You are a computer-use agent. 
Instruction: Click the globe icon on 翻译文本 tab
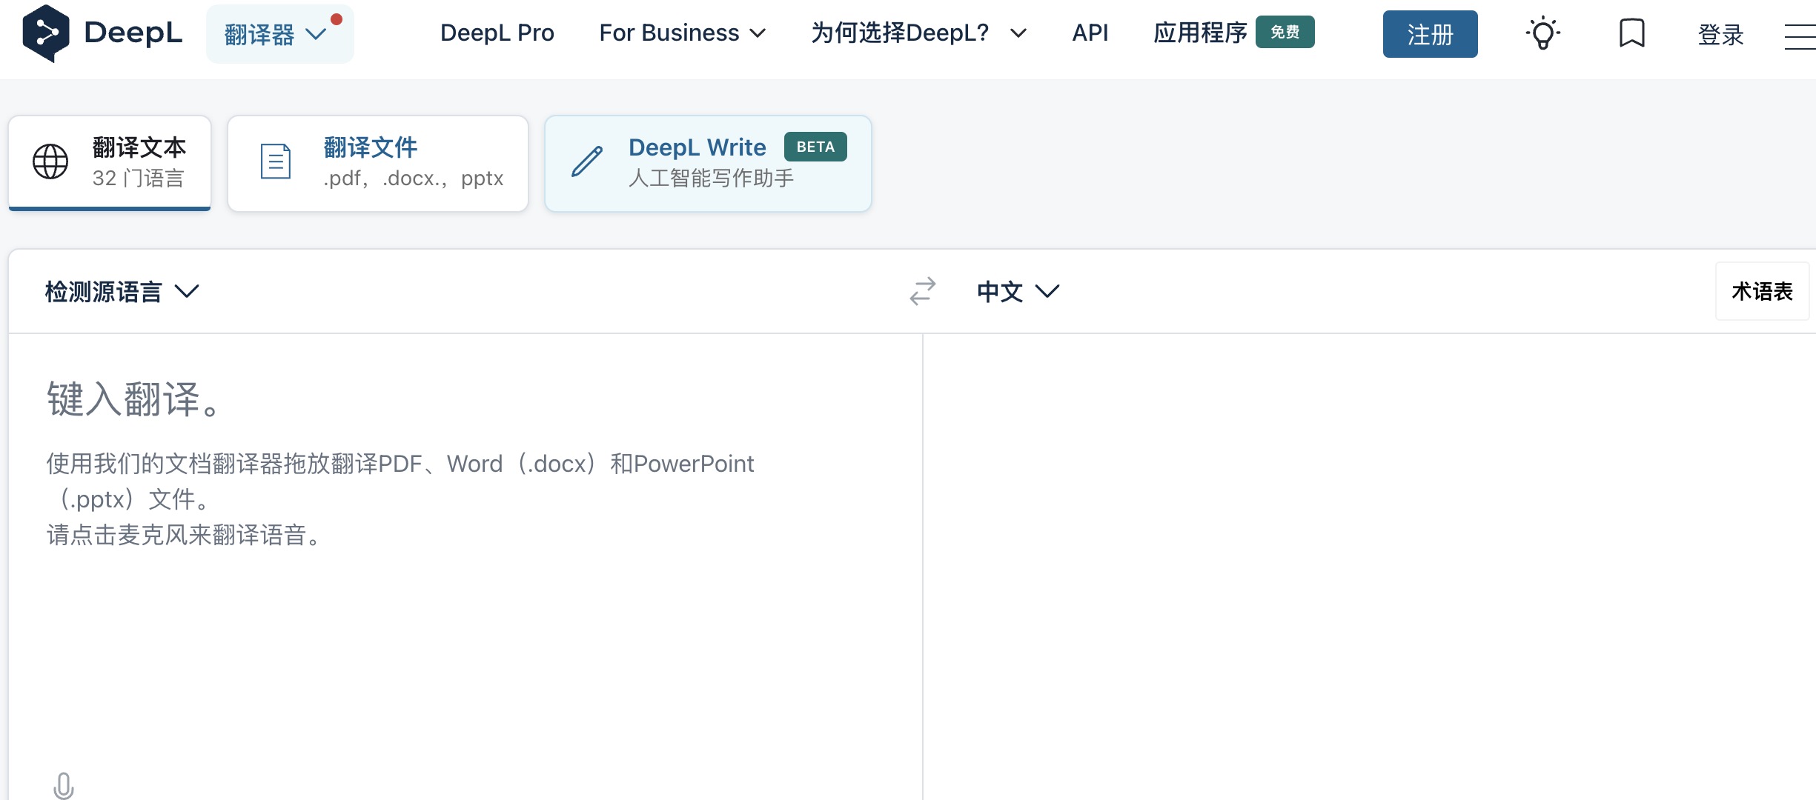[x=50, y=162]
